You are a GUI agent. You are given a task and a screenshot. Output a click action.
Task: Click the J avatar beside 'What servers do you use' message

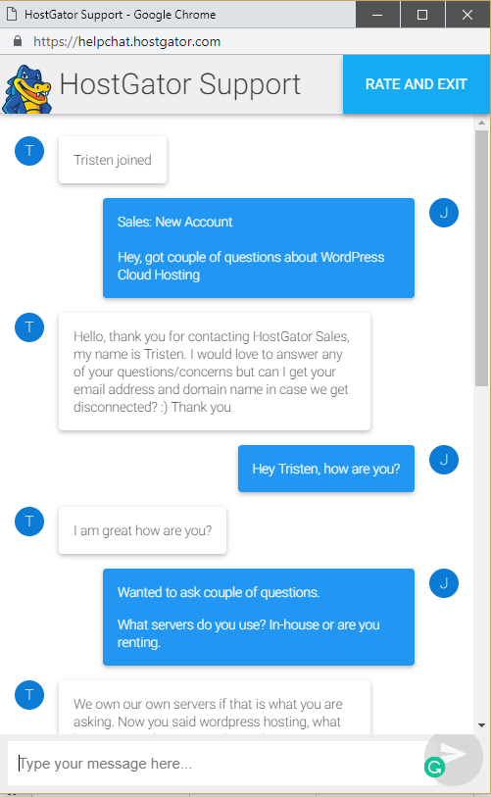click(444, 583)
